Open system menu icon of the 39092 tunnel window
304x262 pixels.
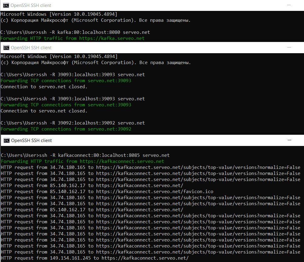click(5, 48)
